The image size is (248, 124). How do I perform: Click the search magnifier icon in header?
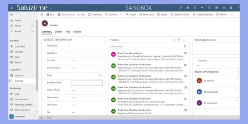pos(180,8)
